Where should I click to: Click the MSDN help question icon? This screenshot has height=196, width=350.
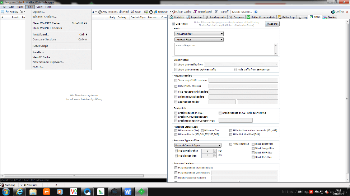tap(256, 12)
